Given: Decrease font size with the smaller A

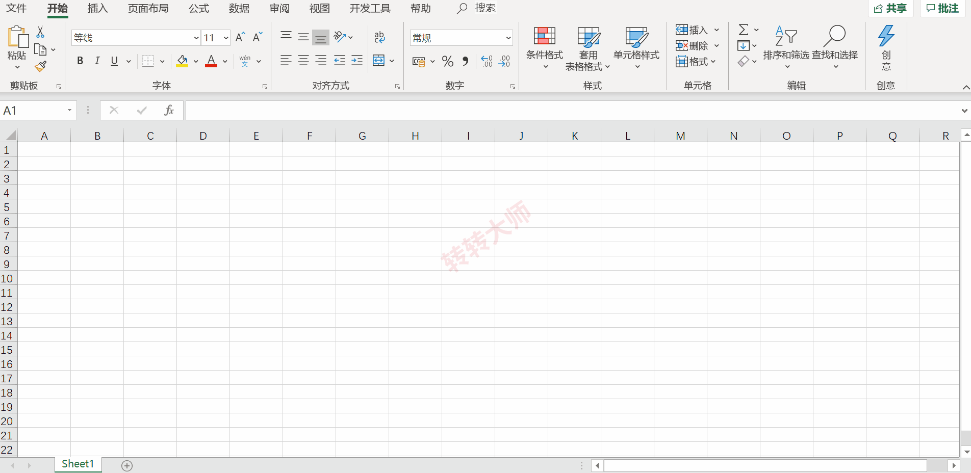Looking at the screenshot, I should pyautogui.click(x=258, y=37).
